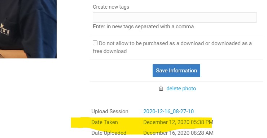
Task: Click the 'December 16, 2020 08:28 AM' value
Action: tap(178, 133)
